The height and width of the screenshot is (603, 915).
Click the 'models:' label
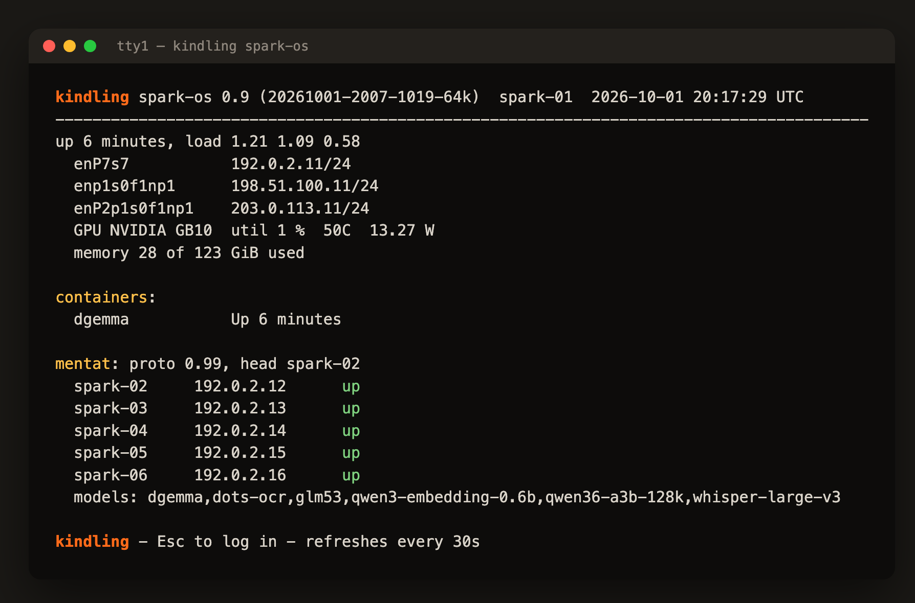click(x=106, y=497)
